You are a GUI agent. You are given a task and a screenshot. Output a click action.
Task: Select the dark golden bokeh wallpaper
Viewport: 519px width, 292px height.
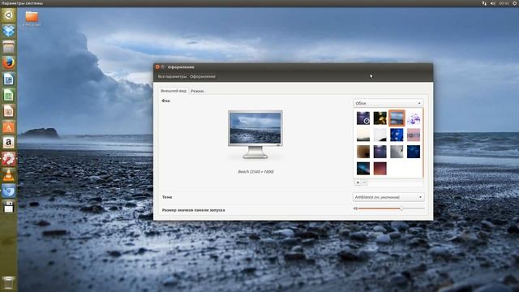tap(380, 118)
